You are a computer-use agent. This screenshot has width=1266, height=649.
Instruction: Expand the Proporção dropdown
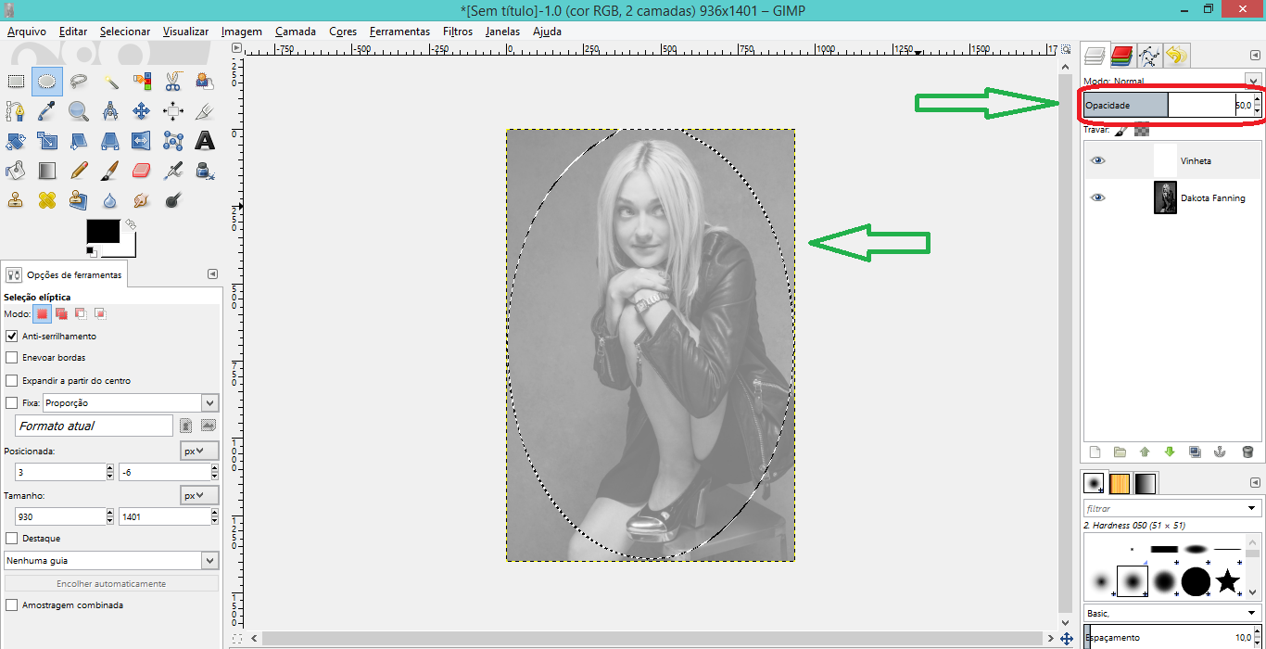pos(209,403)
